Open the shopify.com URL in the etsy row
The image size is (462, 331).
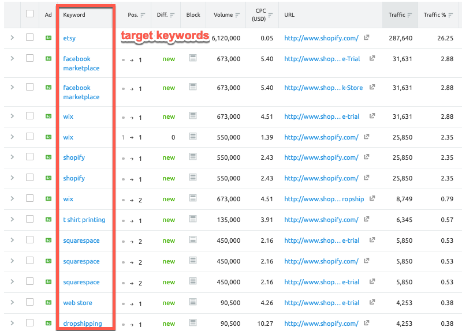(x=321, y=38)
